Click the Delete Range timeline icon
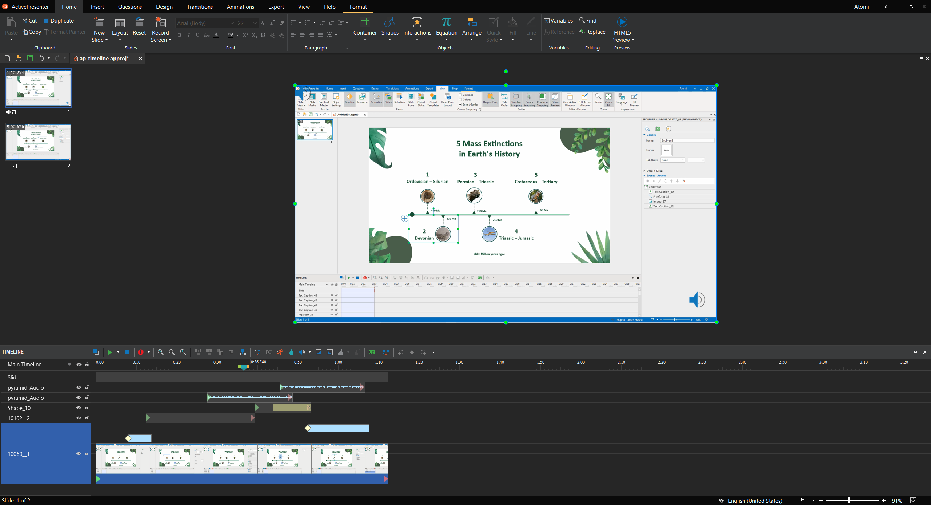This screenshot has width=931, height=505. pos(220,352)
